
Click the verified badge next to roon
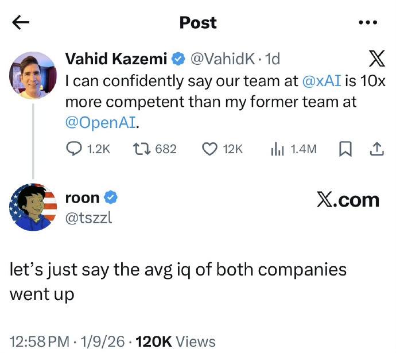[x=112, y=198]
